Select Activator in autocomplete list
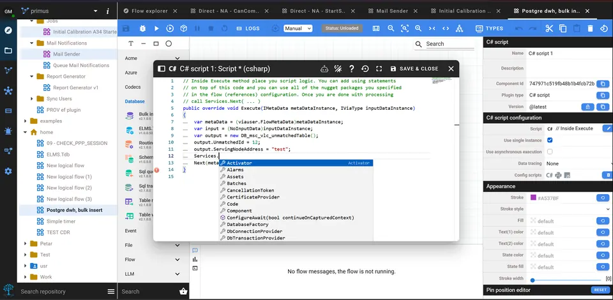This screenshot has width=613, height=300. 296,163
